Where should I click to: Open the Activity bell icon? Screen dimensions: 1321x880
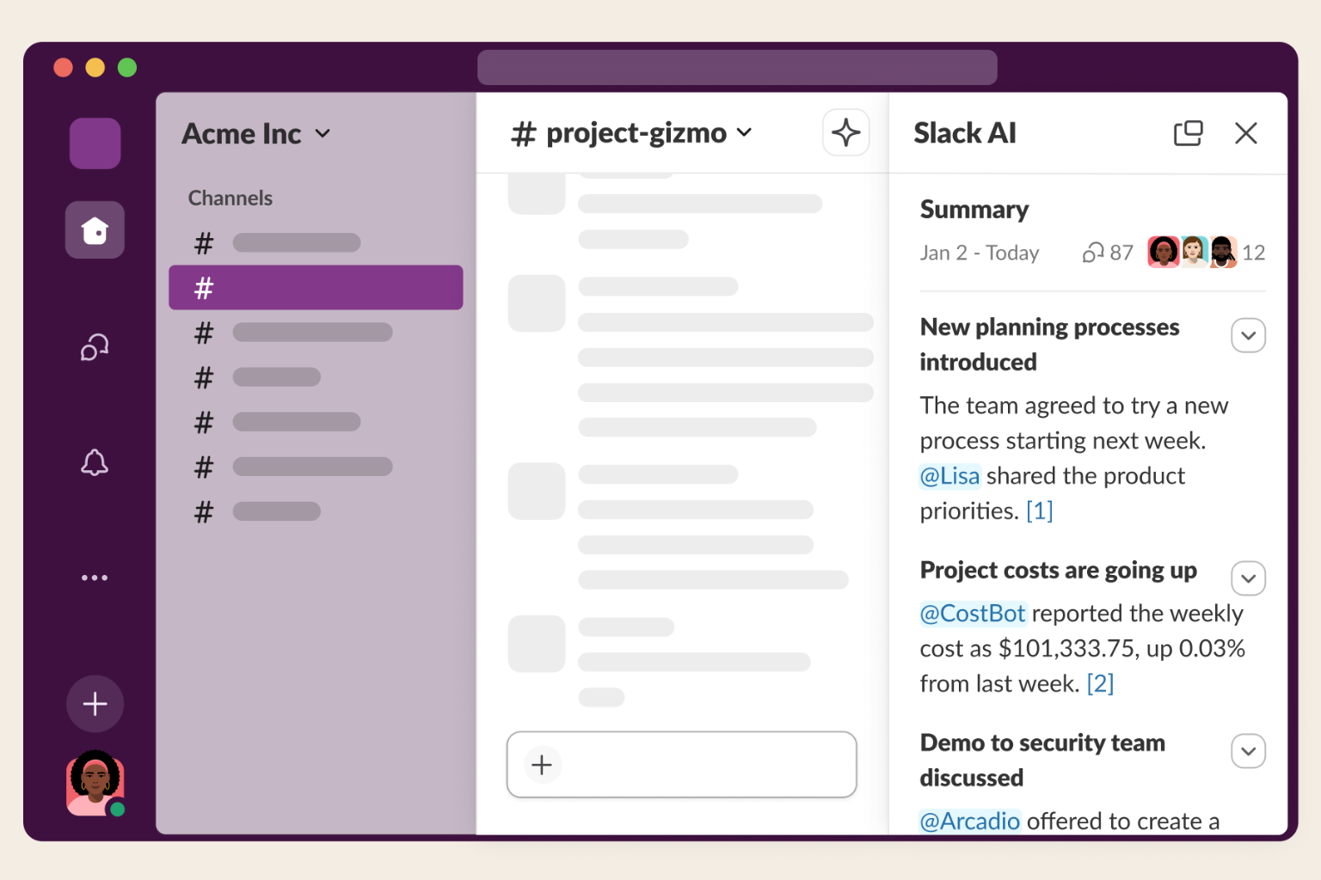tap(95, 462)
